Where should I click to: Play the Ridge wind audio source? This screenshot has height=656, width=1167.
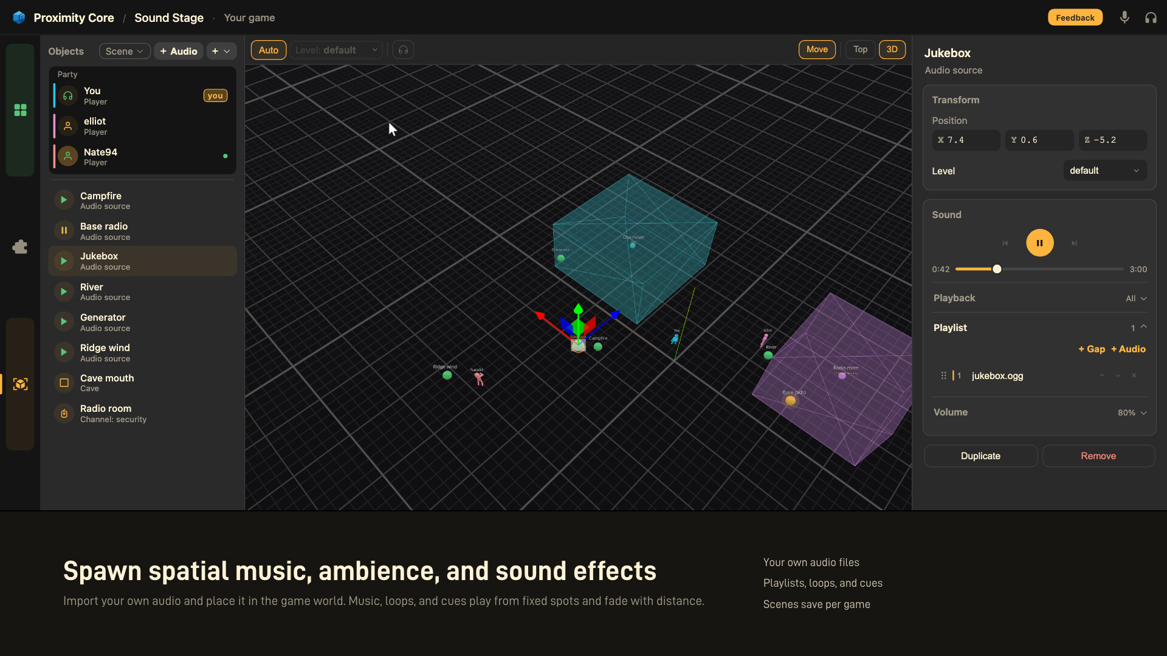coord(64,352)
